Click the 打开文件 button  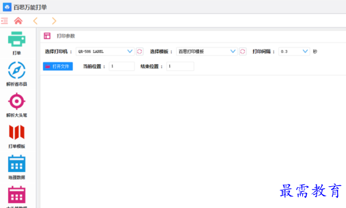tap(58, 66)
